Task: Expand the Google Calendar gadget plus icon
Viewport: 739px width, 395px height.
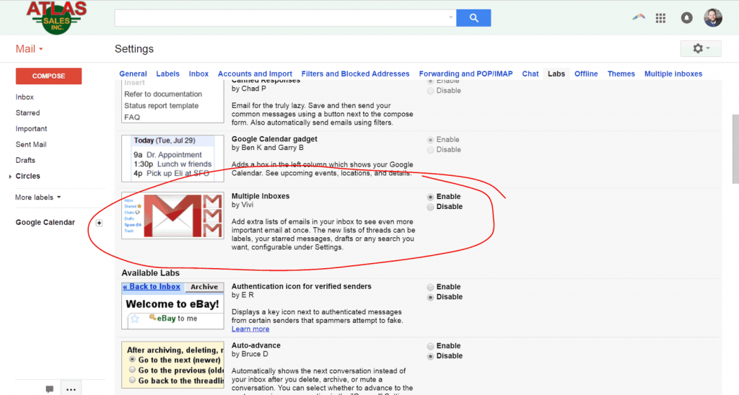Action: pyautogui.click(x=99, y=223)
